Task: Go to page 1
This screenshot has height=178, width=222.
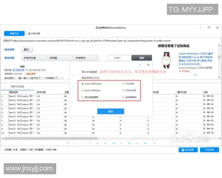Action: (x=74, y=143)
